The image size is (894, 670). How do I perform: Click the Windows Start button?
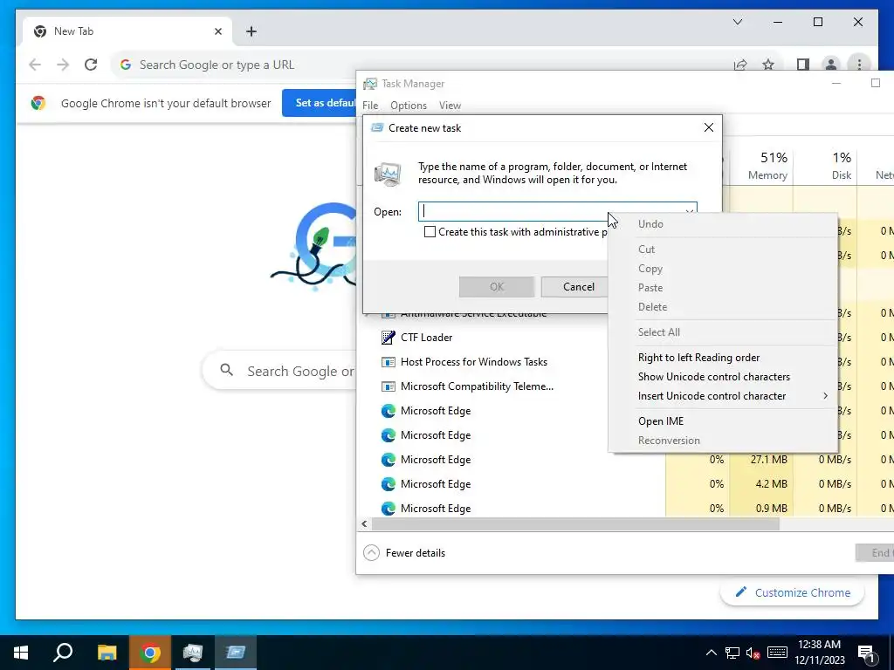tap(21, 653)
